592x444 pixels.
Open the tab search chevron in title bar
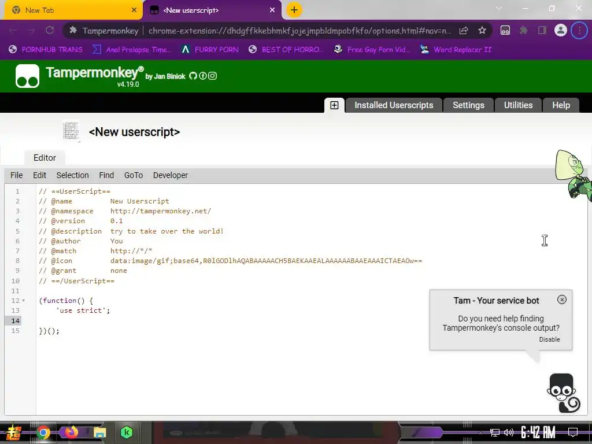499,8
